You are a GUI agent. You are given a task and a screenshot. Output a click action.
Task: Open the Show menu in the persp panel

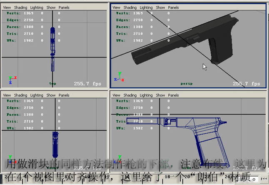tap(160, 7)
